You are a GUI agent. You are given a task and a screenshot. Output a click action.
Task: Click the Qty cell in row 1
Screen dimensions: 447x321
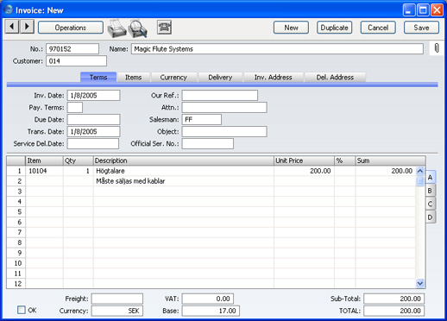[79, 171]
